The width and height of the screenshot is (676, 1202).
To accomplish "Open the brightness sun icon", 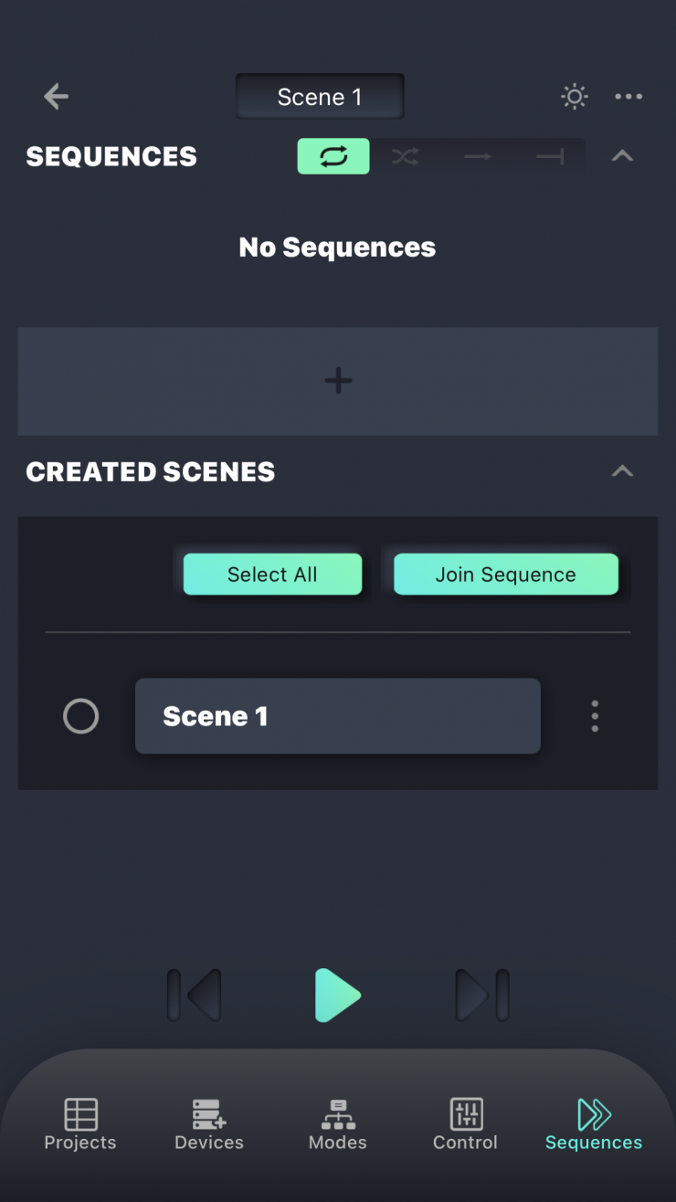I will [x=574, y=96].
